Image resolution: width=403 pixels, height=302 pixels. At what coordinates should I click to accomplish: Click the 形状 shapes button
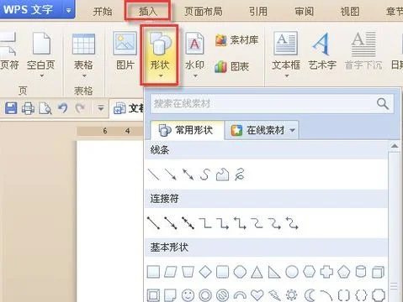click(x=160, y=55)
